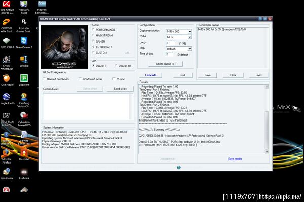Viewport: 304px width, 202px height.
Task: Open Nero Home desktop icon
Action: [7, 174]
